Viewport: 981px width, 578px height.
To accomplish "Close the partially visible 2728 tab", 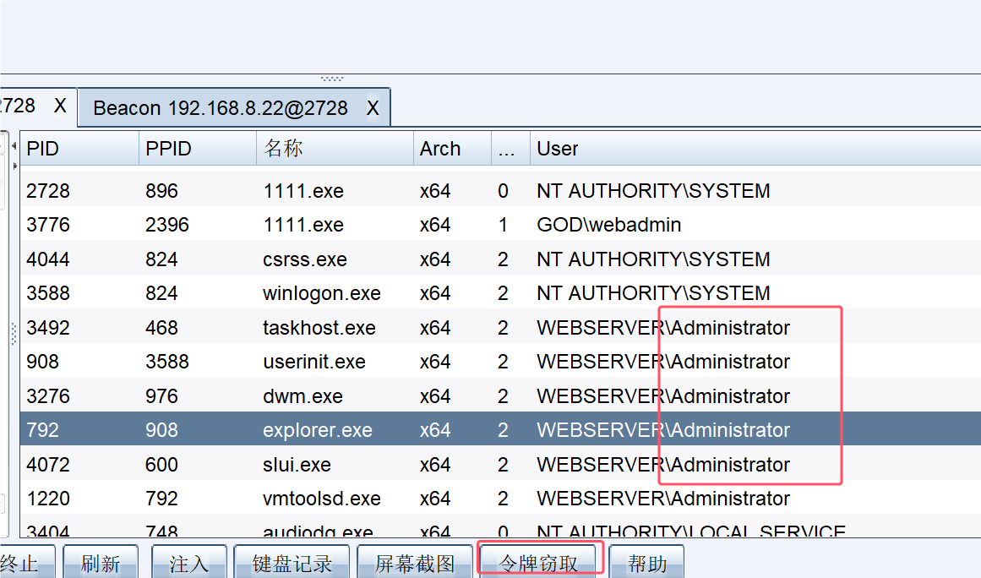I will (60, 106).
